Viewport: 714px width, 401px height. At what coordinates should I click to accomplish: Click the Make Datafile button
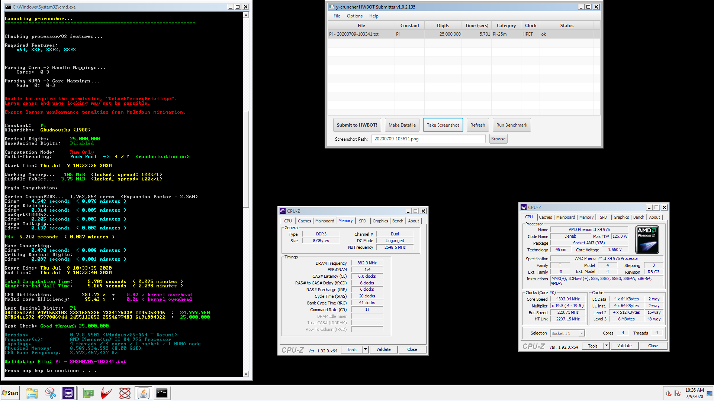(402, 125)
